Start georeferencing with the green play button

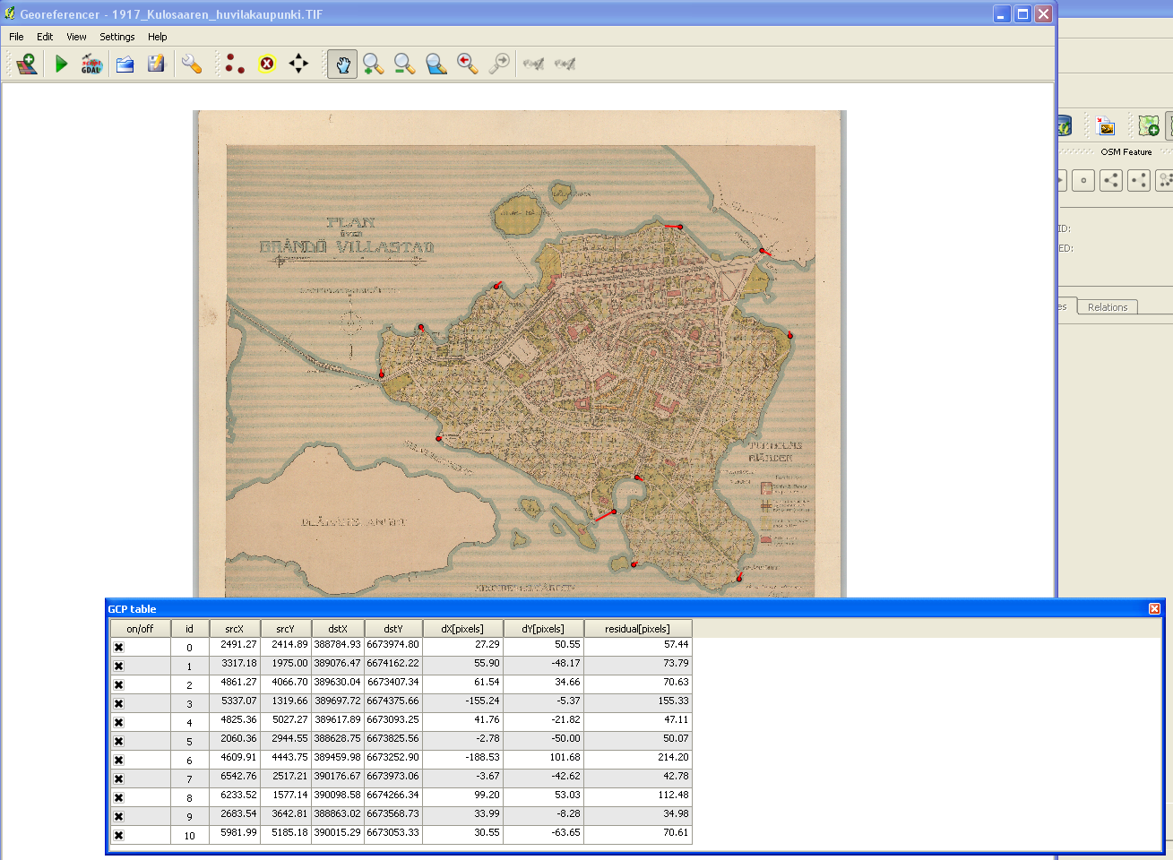[x=61, y=64]
